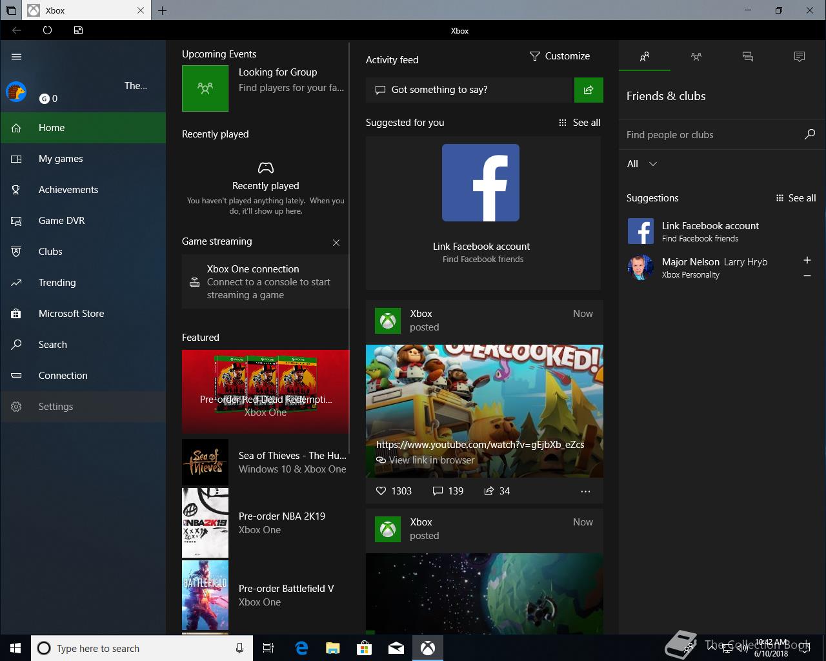Switch to the Parties tab

(x=696, y=57)
